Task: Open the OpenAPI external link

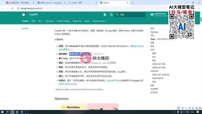Action: 113,80
